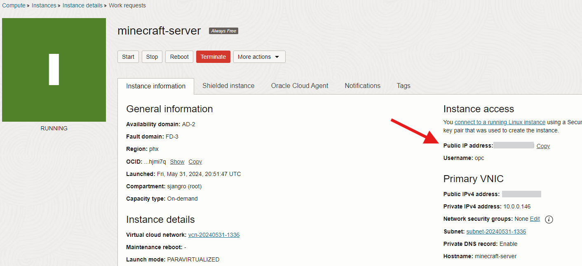The width and height of the screenshot is (582, 266).
Task: Follow the connect to a running Linux instance link
Action: tap(500, 122)
